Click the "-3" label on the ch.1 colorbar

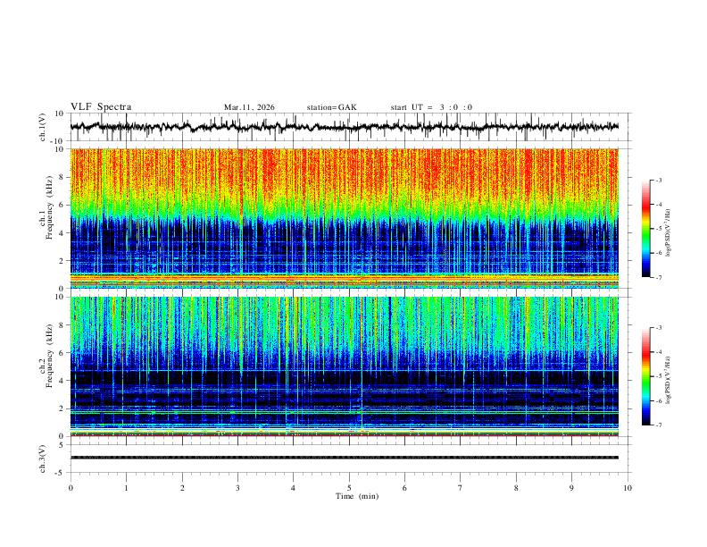pos(659,180)
